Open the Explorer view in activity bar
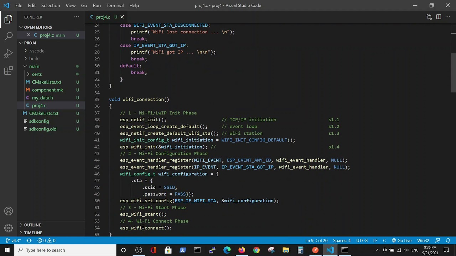Screen dimensions: 456x256 [9, 19]
